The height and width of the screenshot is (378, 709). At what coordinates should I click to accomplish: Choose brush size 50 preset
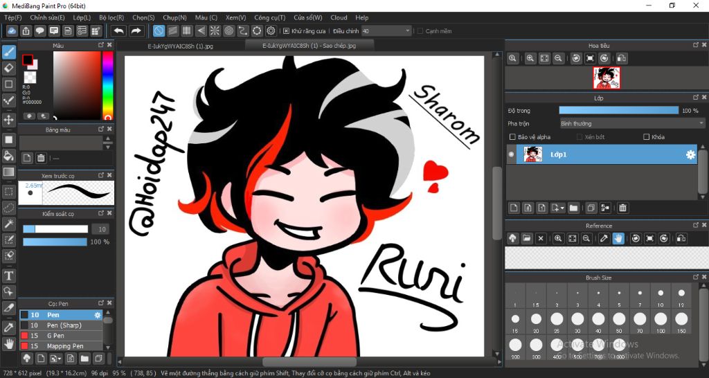click(x=619, y=322)
